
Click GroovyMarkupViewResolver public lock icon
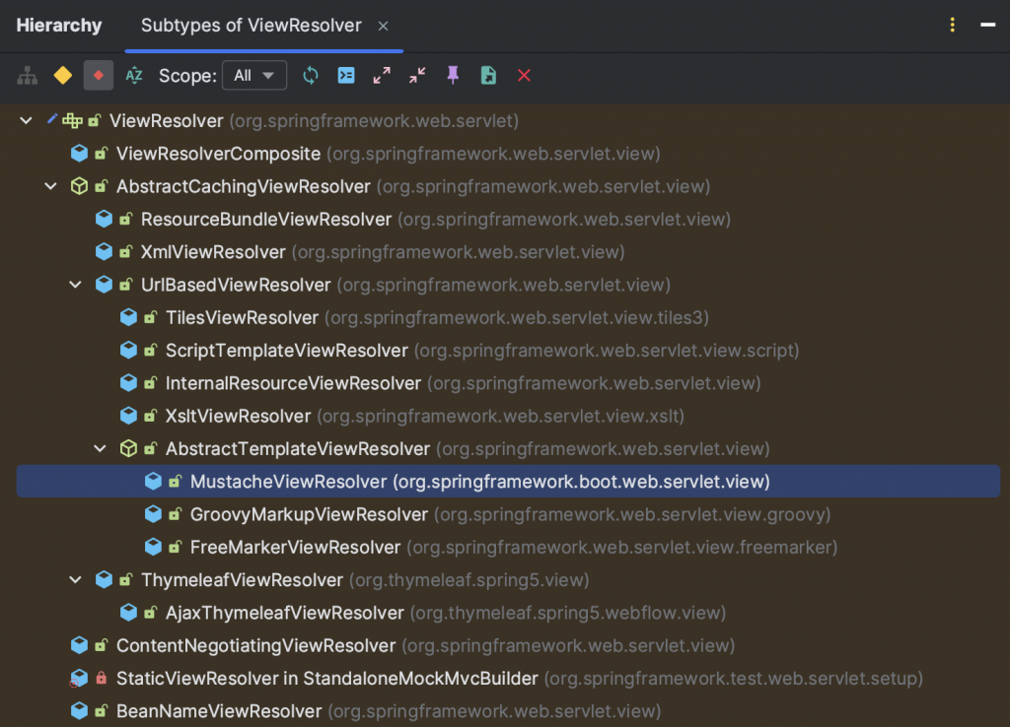175,514
